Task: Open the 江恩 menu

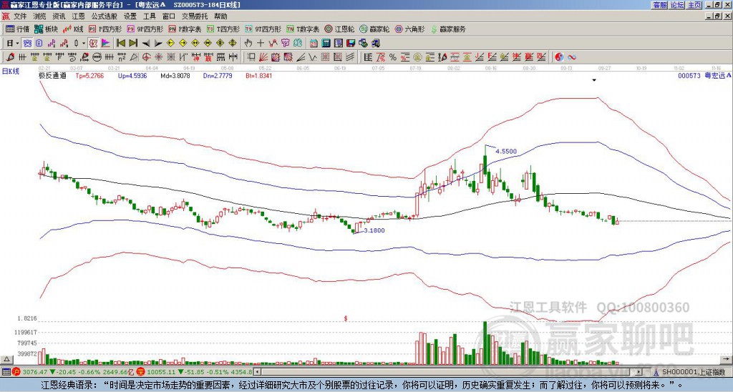Action: (x=78, y=16)
